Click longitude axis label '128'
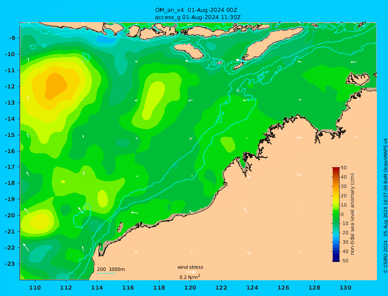 314,287
